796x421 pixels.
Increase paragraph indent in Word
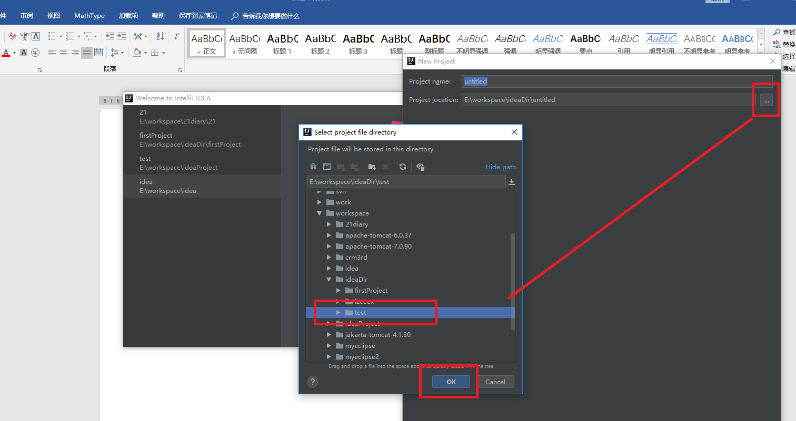click(x=122, y=36)
